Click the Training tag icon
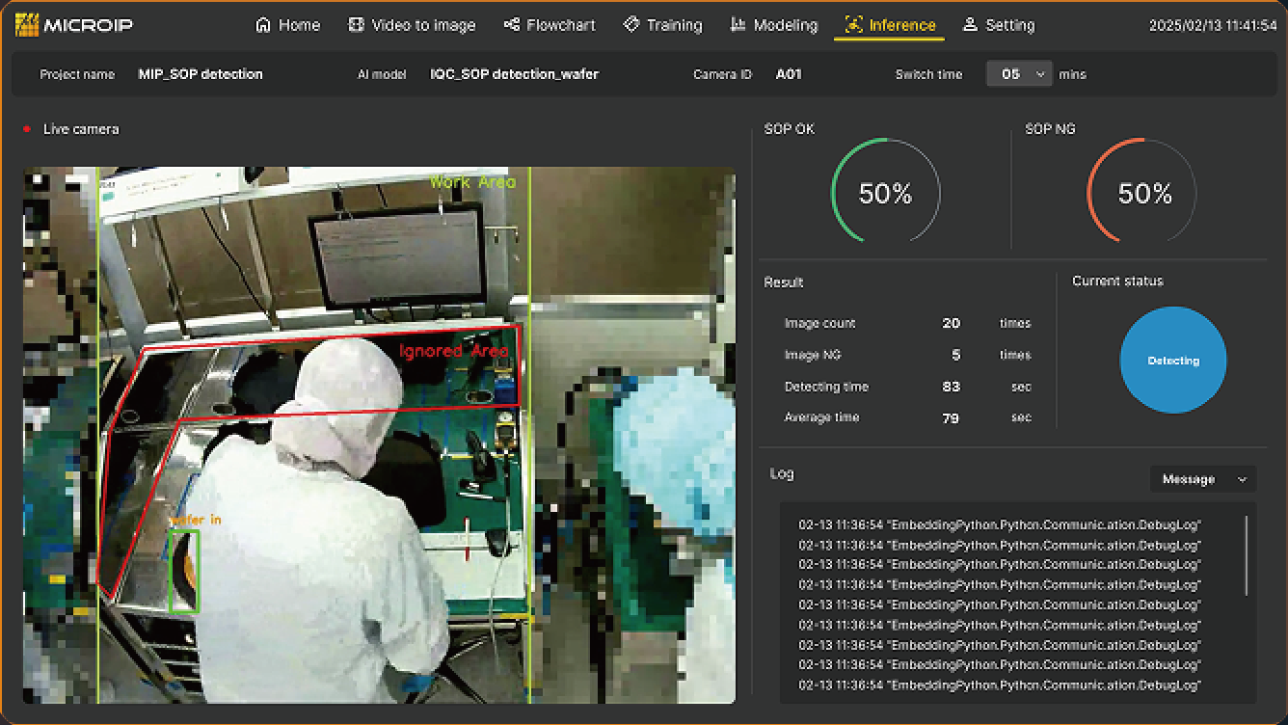1288x725 pixels. point(631,25)
